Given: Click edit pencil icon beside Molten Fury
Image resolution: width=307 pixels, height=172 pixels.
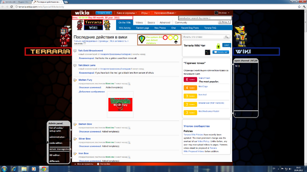Looking at the screenshot, I should point(75,80).
